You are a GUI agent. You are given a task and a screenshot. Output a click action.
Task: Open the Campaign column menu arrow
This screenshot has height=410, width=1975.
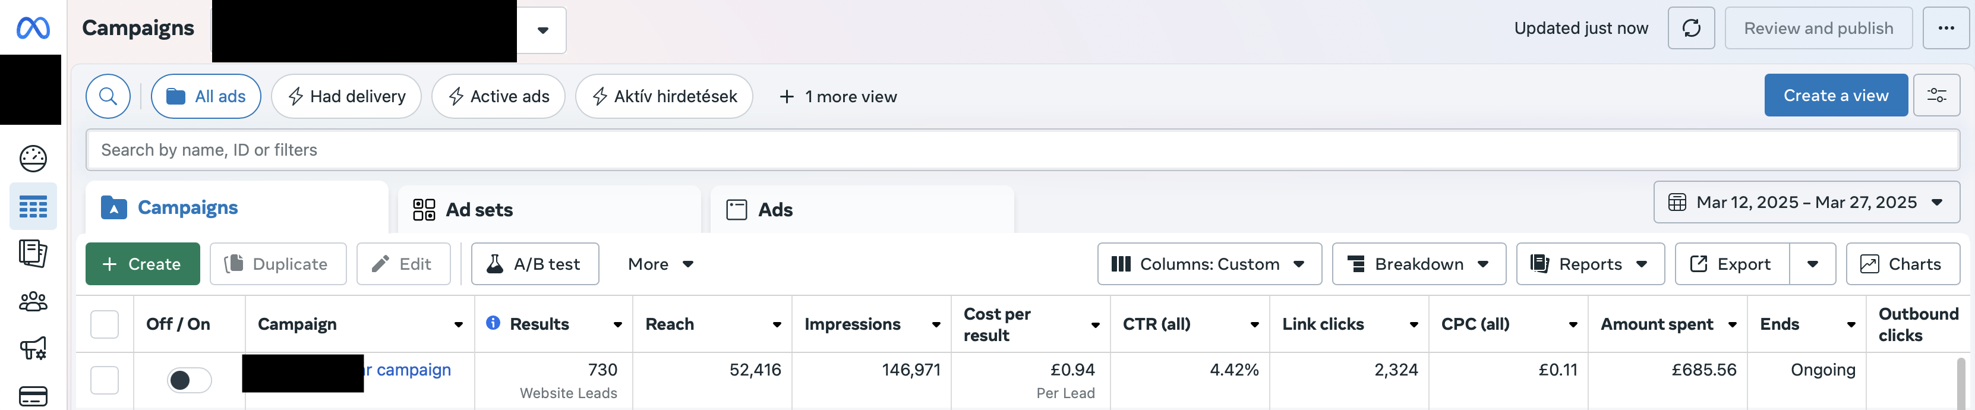click(459, 325)
